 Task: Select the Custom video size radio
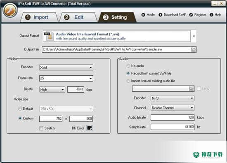tap(20, 118)
